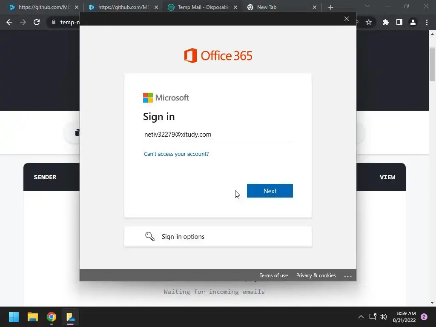The width and height of the screenshot is (436, 327).
Task: Open Google Chrome from the taskbar
Action: coord(52,317)
